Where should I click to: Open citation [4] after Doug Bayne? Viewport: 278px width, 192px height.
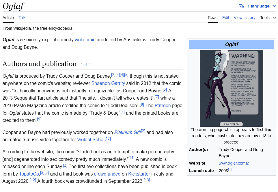click(122, 75)
